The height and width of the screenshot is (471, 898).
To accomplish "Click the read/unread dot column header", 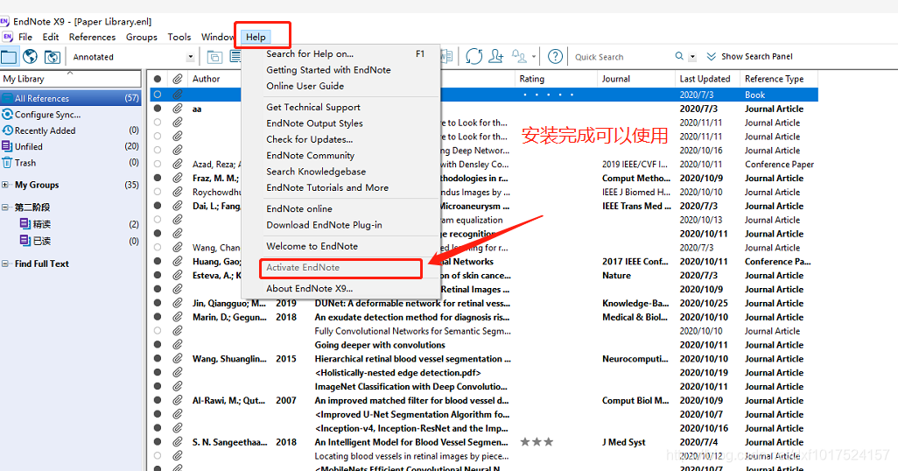I will click(x=158, y=79).
